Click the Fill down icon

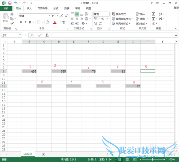154,19
